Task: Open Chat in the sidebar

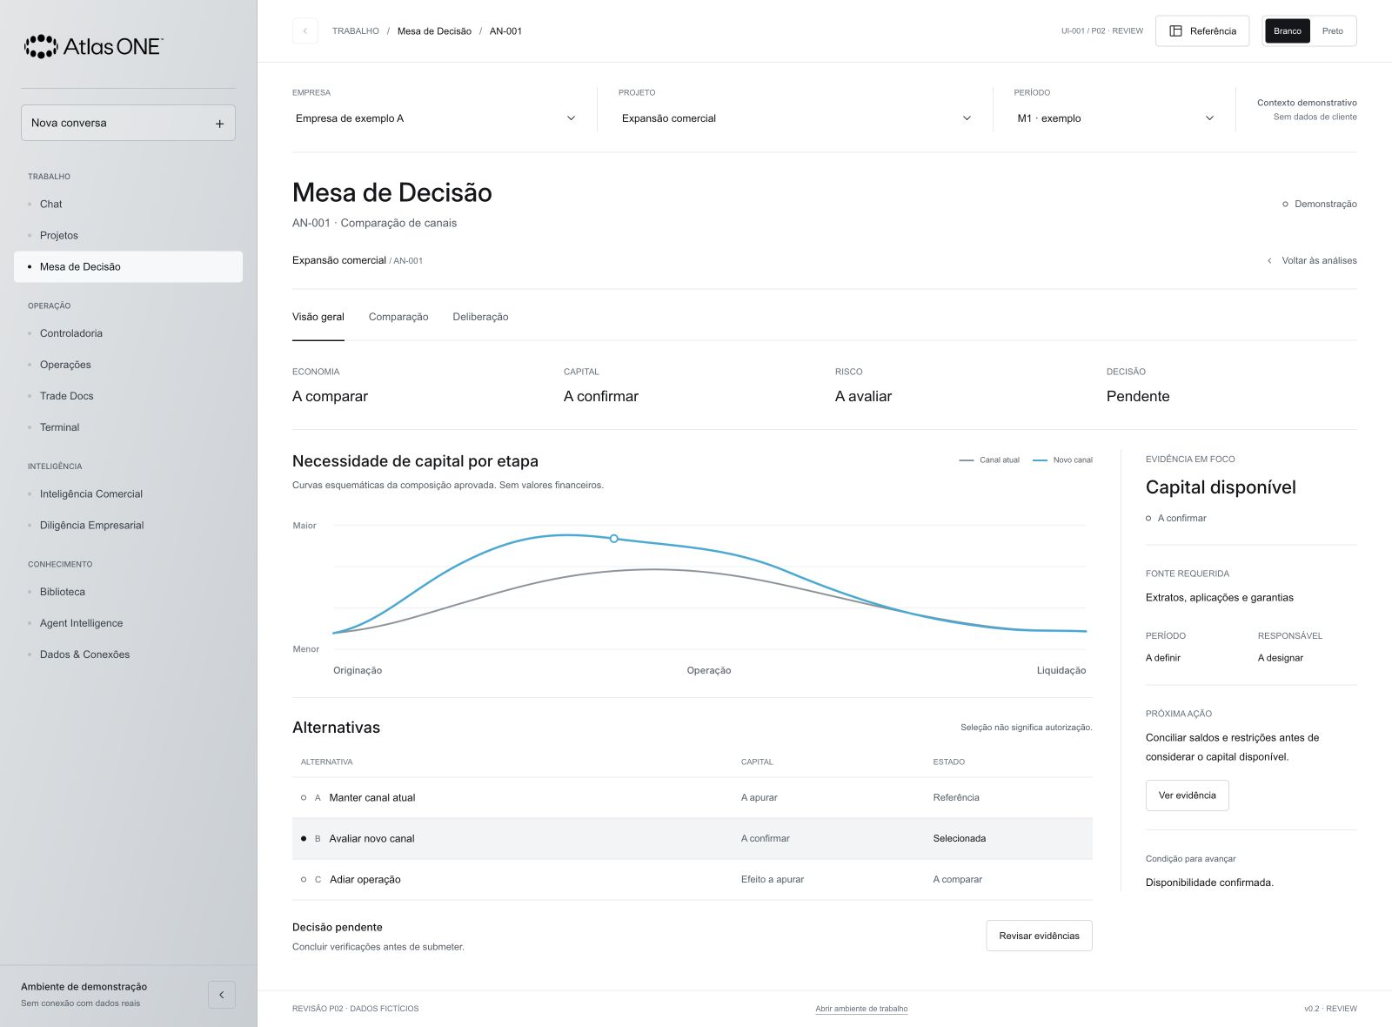Action: click(x=128, y=204)
